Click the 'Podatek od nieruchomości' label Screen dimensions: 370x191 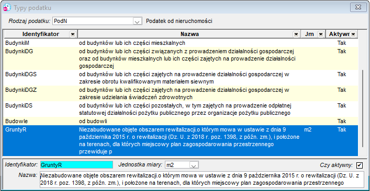click(x=179, y=21)
